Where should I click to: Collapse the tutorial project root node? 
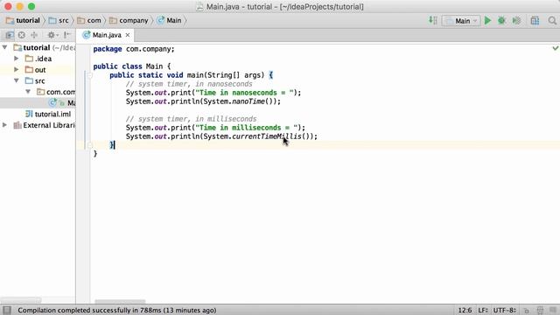click(5, 47)
